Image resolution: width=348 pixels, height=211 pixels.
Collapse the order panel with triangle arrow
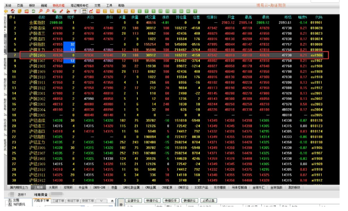[112, 201]
